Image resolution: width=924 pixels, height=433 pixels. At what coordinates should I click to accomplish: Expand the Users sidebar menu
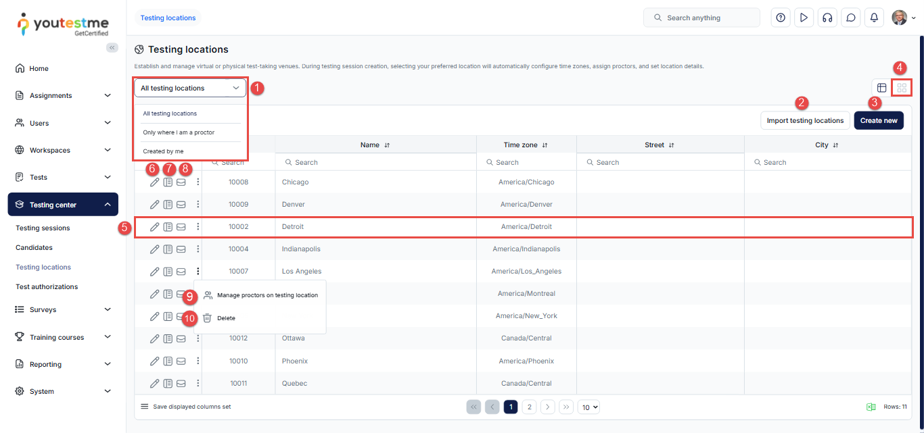63,123
